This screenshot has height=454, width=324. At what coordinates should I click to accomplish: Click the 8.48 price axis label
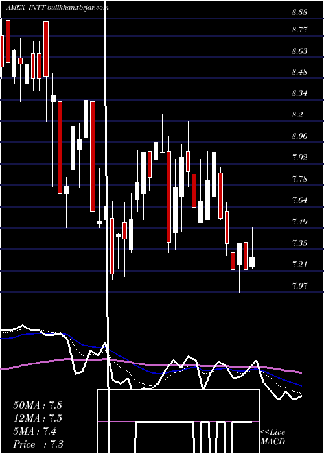click(299, 72)
